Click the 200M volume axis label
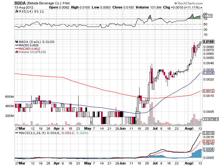Screen dimensions: 219x166 (x=9, y=116)
